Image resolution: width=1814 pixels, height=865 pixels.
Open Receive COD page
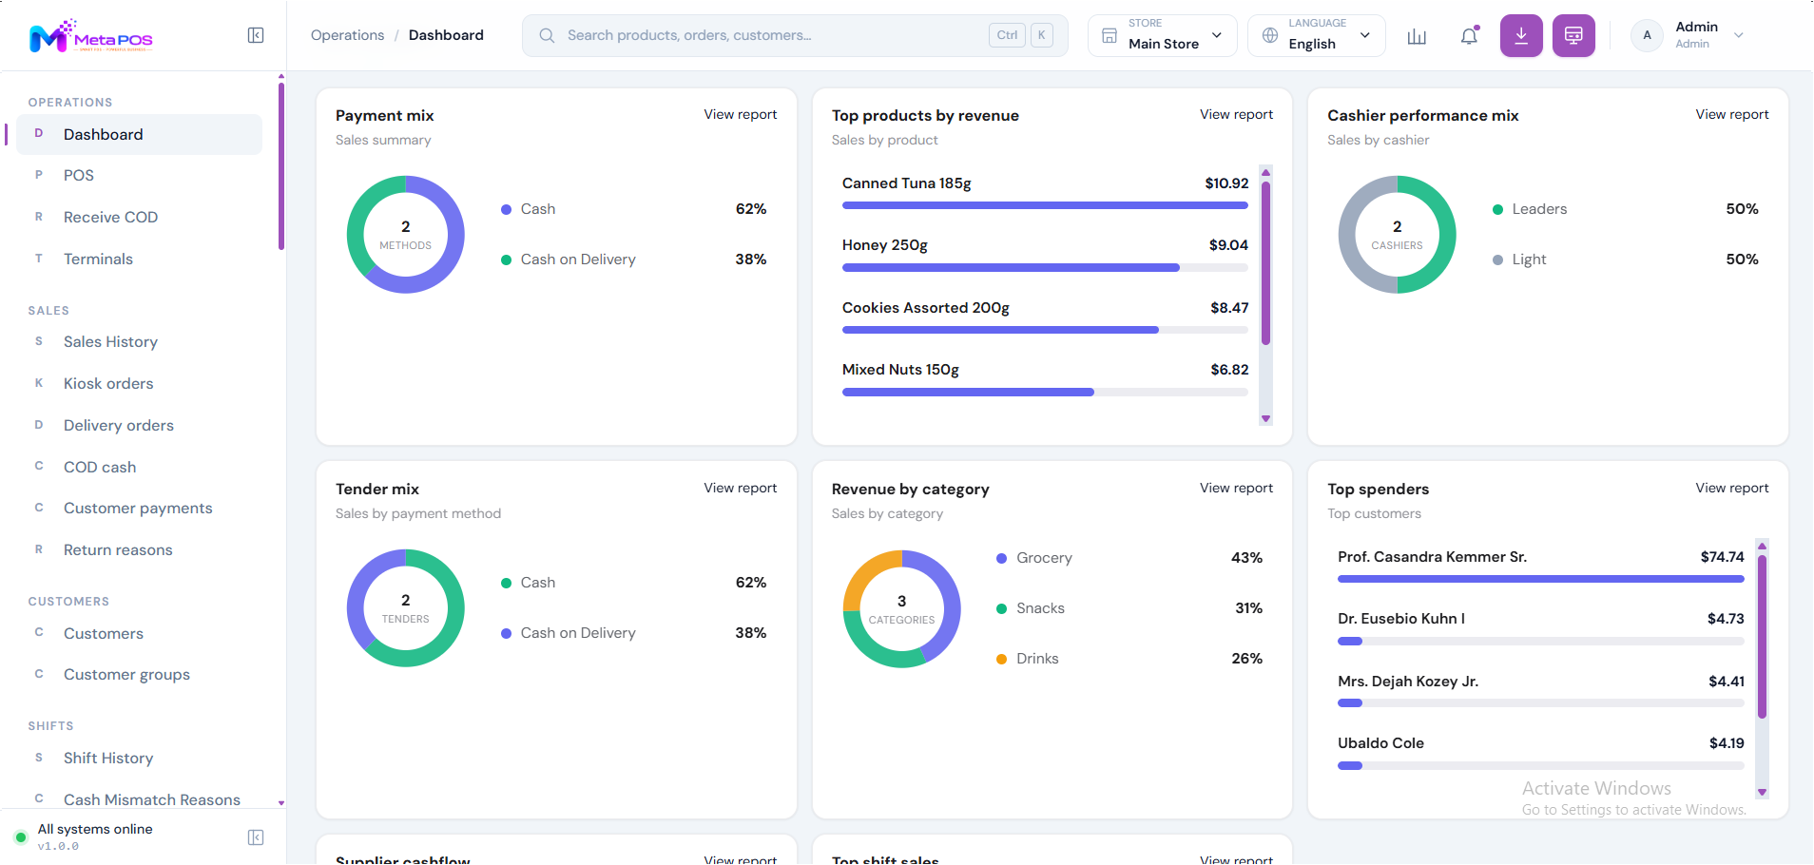139,218
